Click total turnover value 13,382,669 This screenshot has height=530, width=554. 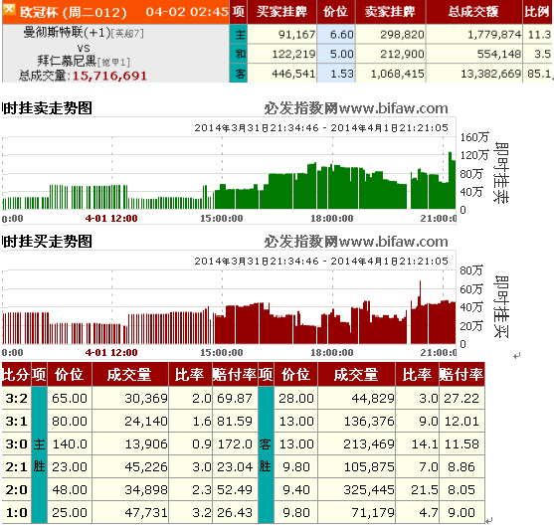pyautogui.click(x=491, y=74)
